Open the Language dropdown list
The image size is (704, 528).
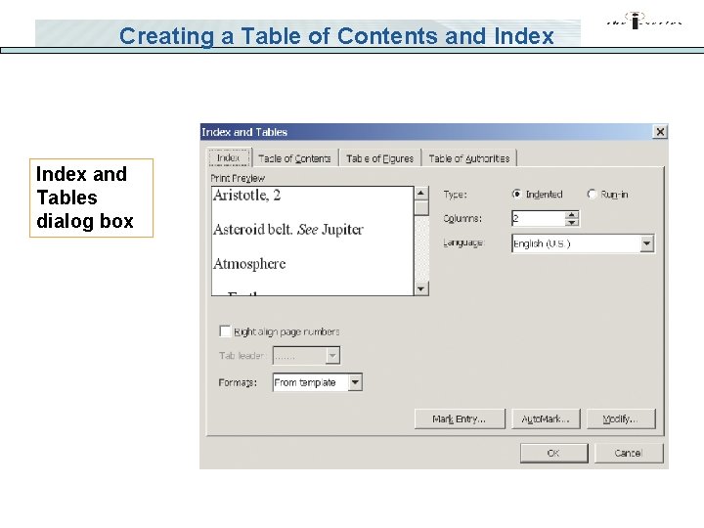646,243
